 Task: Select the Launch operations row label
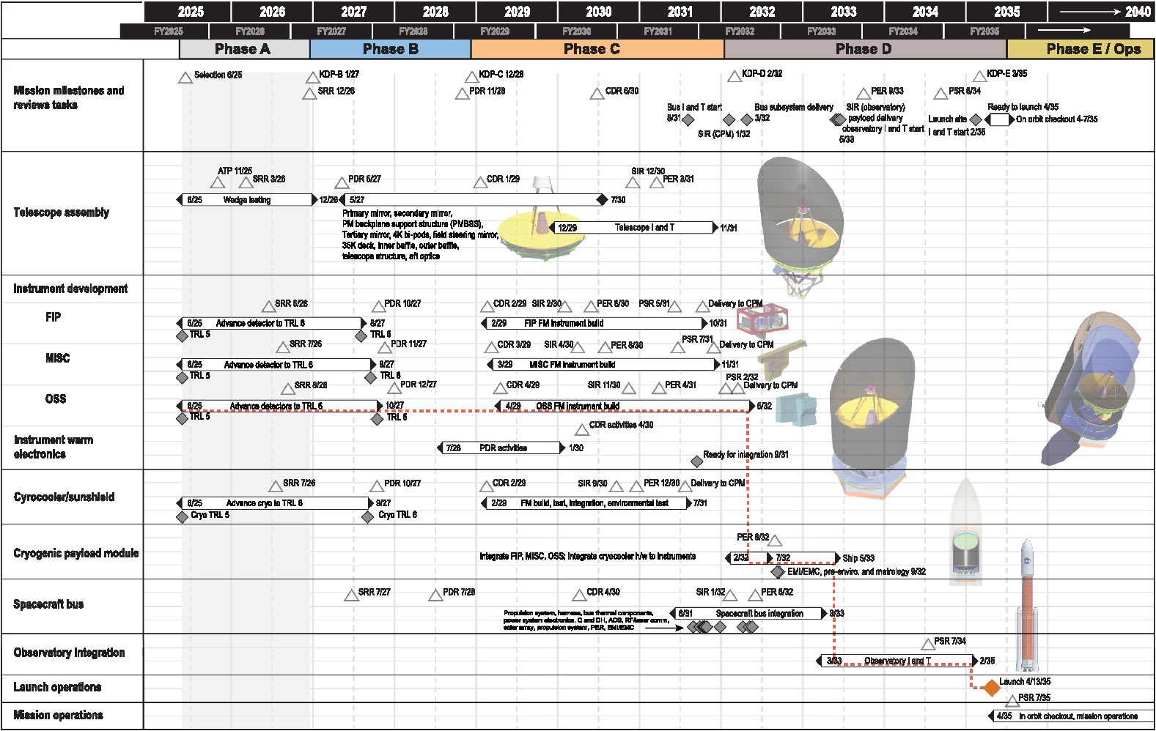point(57,687)
